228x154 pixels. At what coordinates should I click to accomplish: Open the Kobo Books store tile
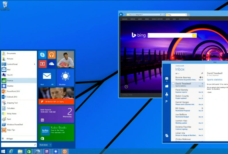tap(56, 132)
